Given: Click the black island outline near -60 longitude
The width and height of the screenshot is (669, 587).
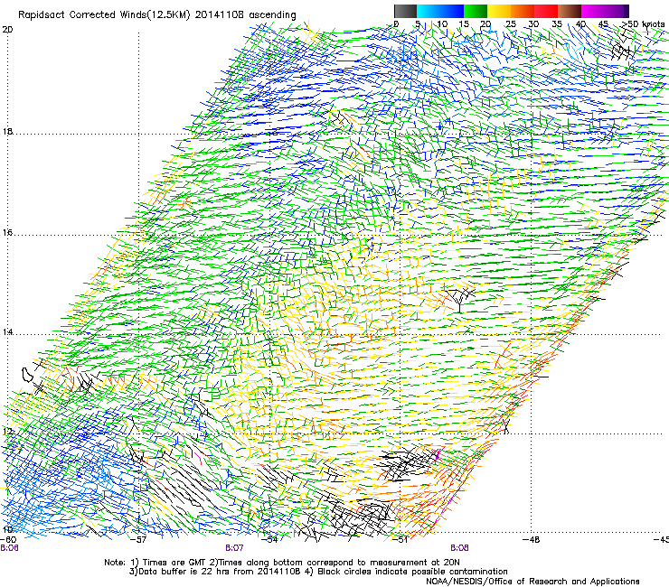Looking at the screenshot, I should (28, 375).
